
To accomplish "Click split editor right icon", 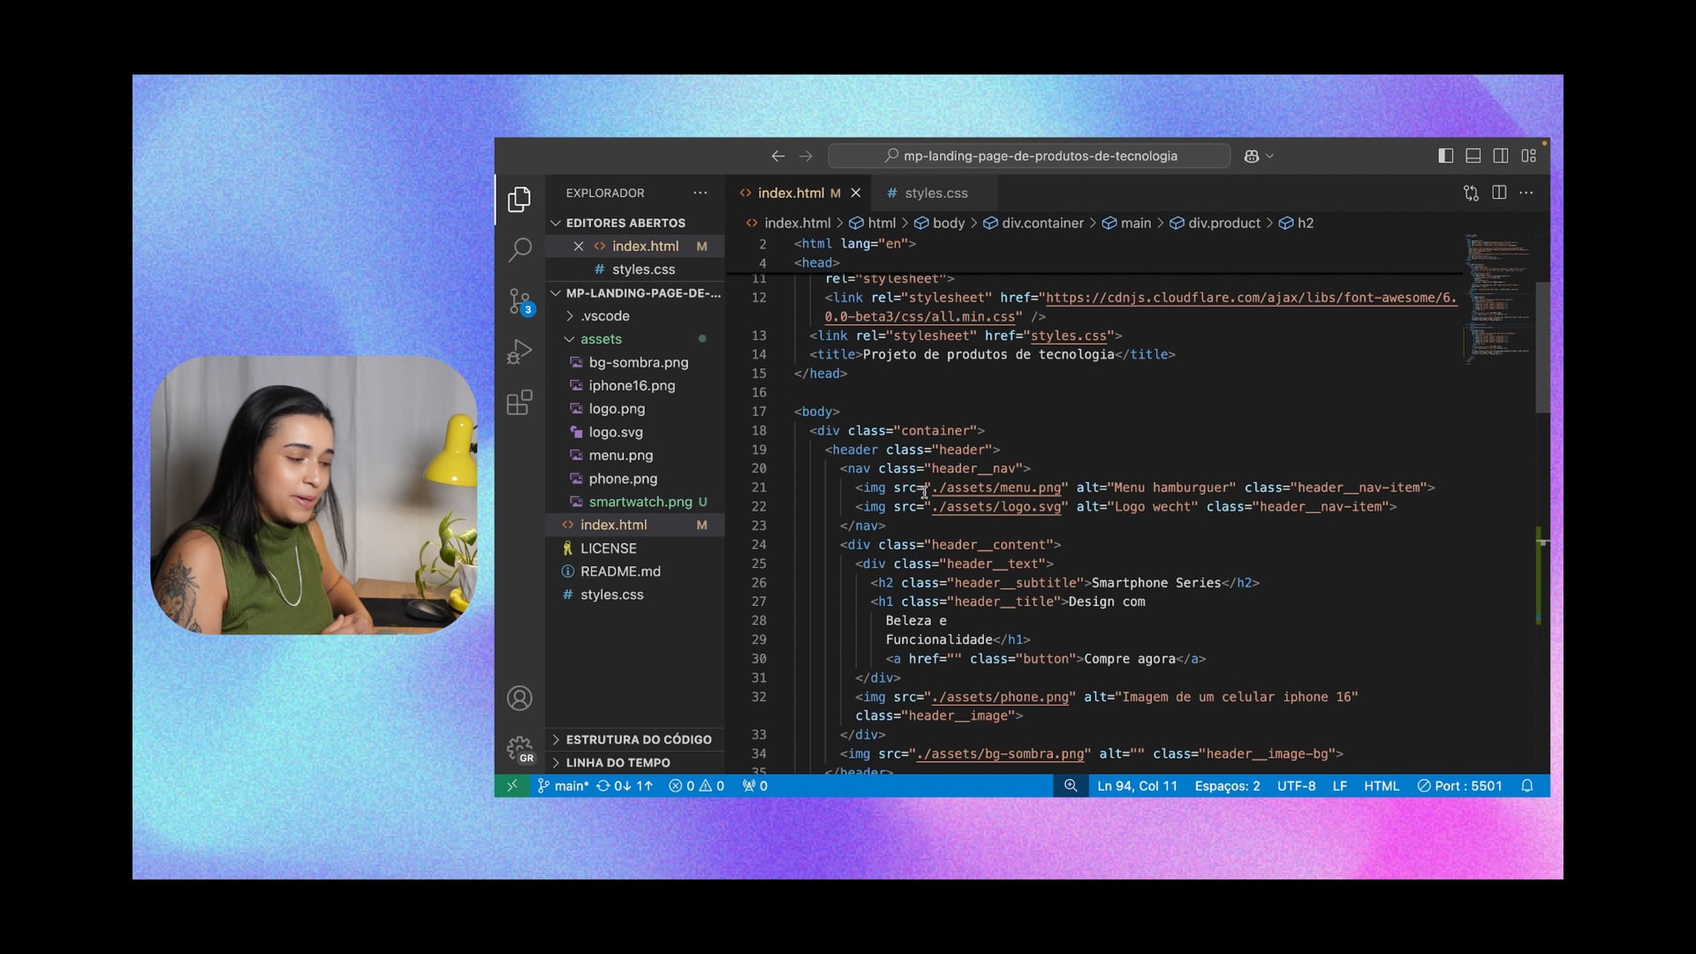I will [x=1499, y=193].
